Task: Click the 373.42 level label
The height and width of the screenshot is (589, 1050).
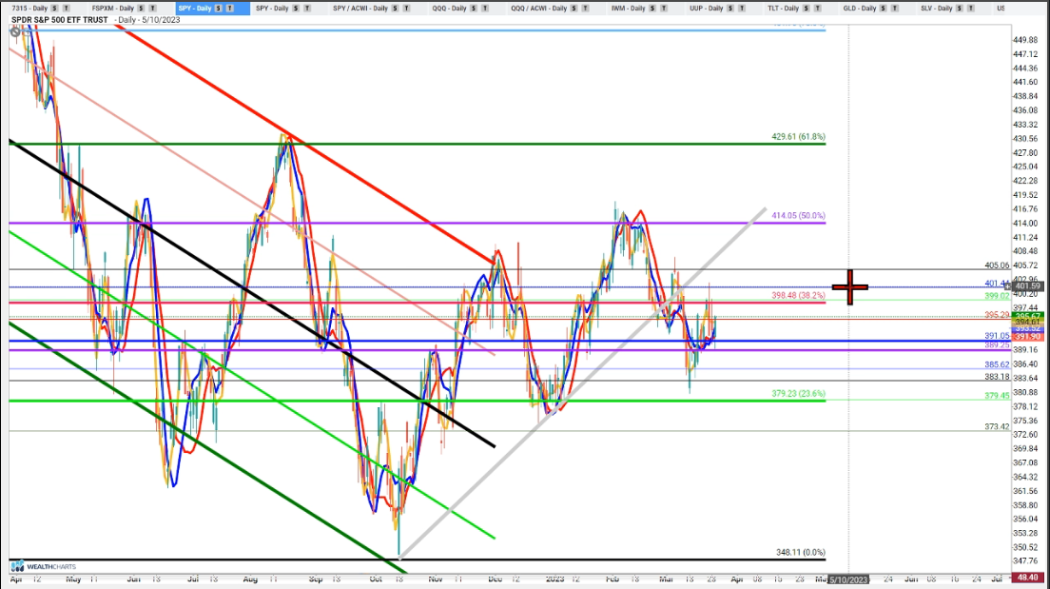Action: (x=997, y=427)
